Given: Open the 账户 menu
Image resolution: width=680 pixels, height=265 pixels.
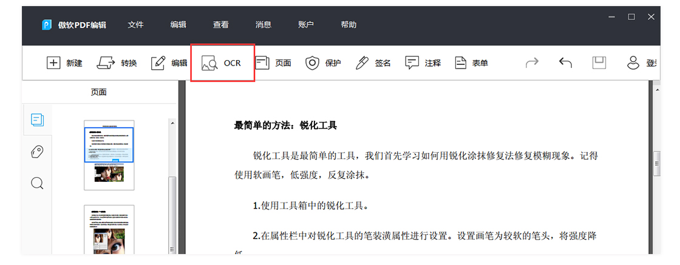Looking at the screenshot, I should (306, 25).
